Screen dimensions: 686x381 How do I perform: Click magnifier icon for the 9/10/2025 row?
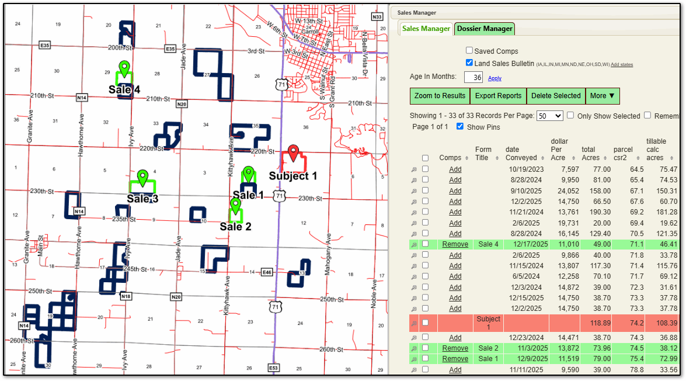(414, 191)
